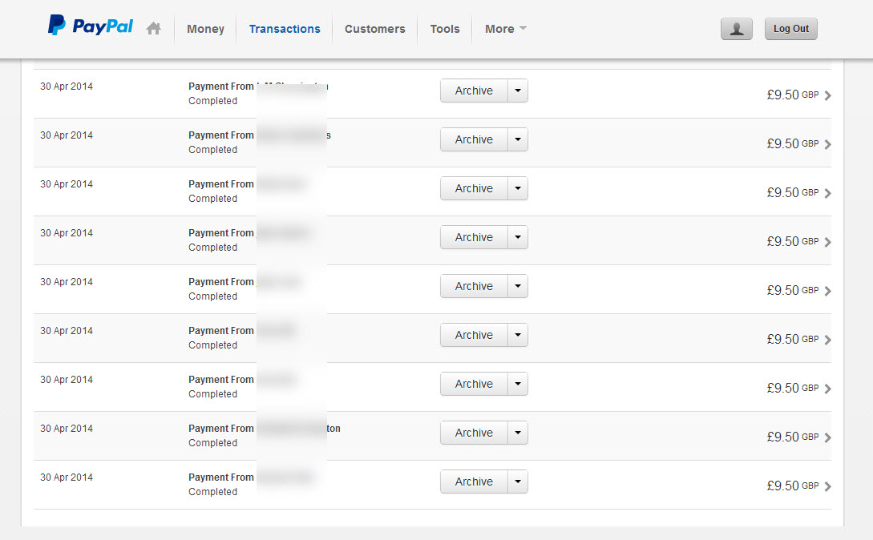Select the Transactions tab
Image resolution: width=873 pixels, height=540 pixels.
[x=285, y=29]
